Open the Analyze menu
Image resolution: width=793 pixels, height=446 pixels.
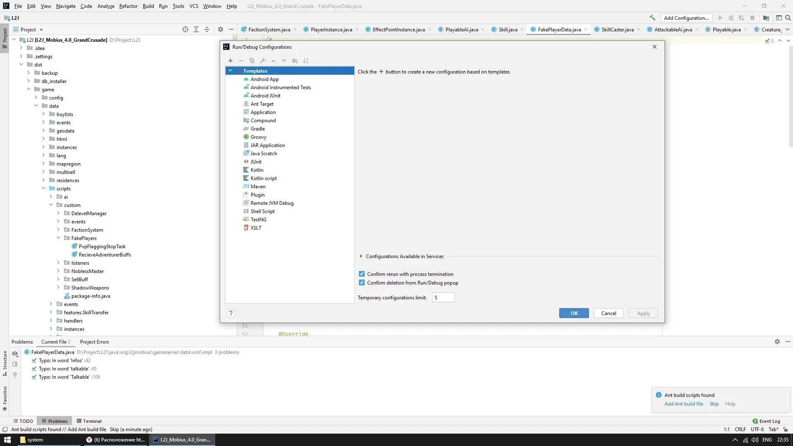pos(106,6)
